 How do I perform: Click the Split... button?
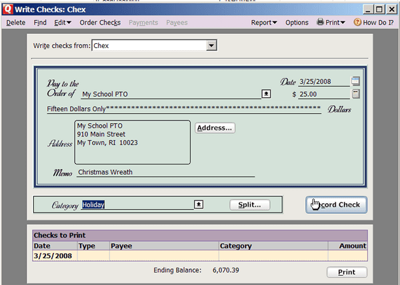[x=249, y=205]
